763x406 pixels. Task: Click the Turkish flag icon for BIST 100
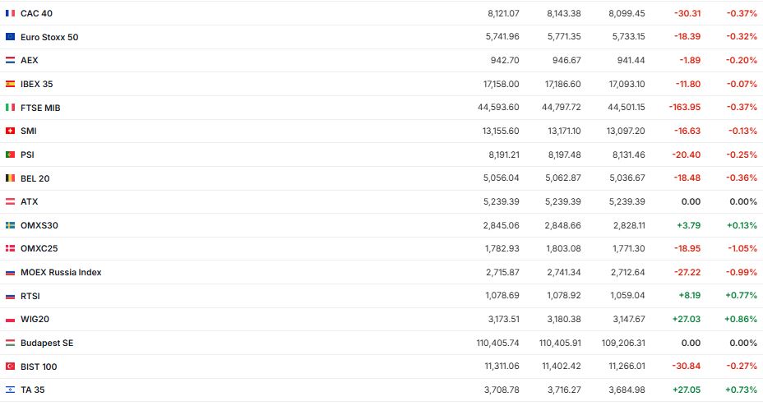(10, 367)
